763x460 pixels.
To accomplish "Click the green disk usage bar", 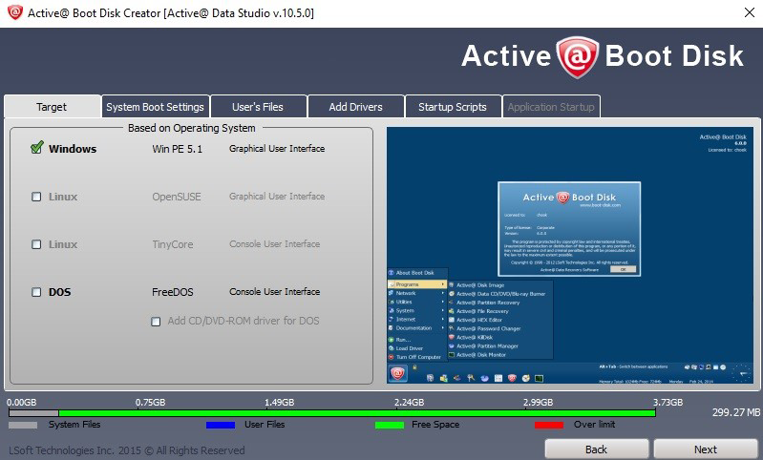I will 357,413.
